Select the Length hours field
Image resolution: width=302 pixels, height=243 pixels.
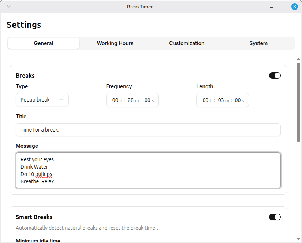(x=206, y=100)
